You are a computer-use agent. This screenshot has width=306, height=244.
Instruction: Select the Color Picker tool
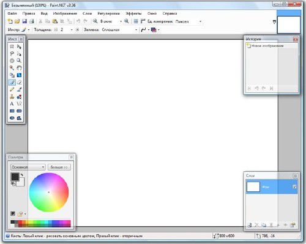pyautogui.click(x=19, y=89)
